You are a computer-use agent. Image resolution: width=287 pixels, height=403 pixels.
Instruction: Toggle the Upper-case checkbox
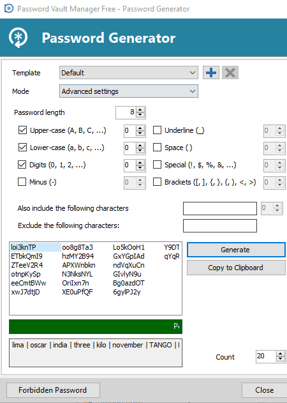[22, 130]
